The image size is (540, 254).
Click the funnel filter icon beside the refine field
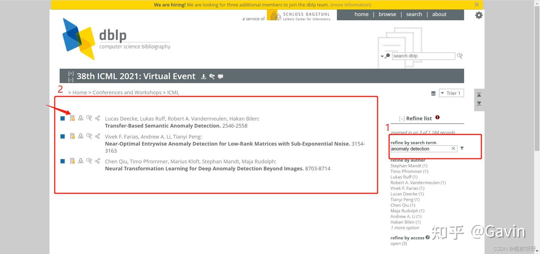click(462, 148)
